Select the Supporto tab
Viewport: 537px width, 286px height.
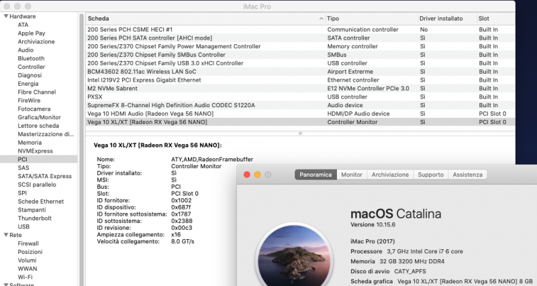[x=430, y=175]
